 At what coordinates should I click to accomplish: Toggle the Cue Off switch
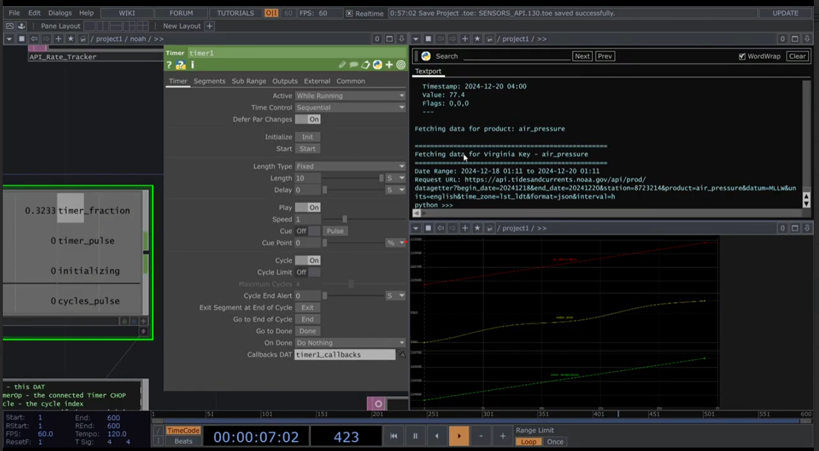point(308,231)
